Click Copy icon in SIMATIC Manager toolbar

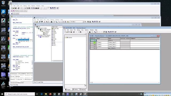pyautogui.click(x=47, y=22)
